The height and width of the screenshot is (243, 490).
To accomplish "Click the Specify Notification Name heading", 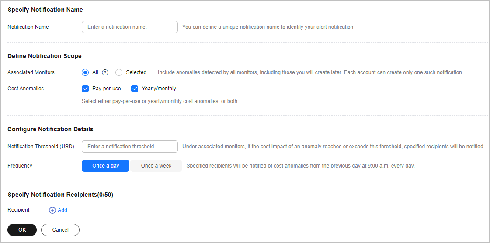I will (45, 10).
